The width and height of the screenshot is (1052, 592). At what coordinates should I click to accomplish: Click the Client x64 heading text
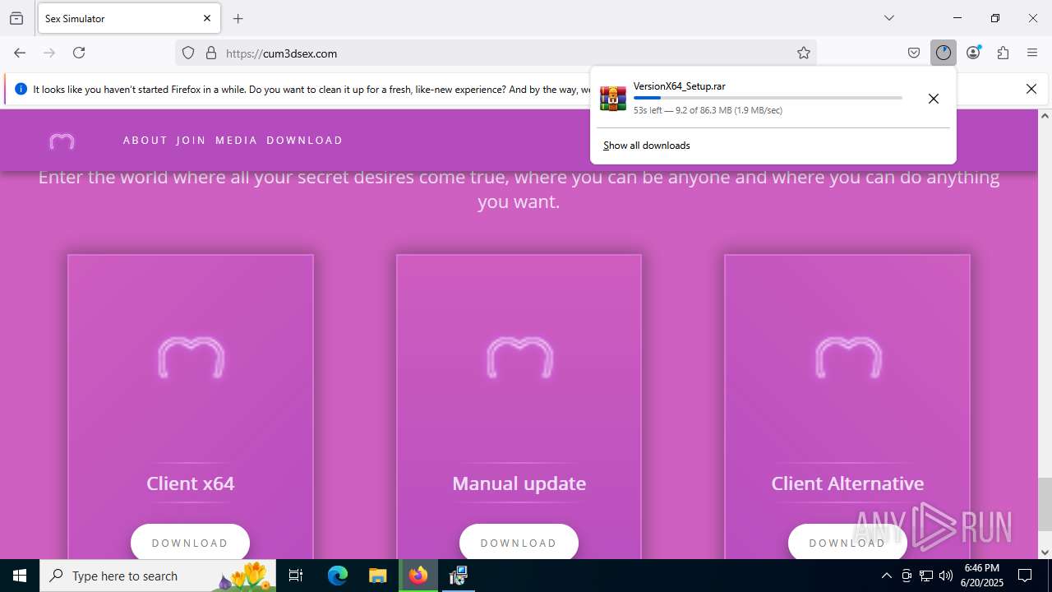[191, 483]
